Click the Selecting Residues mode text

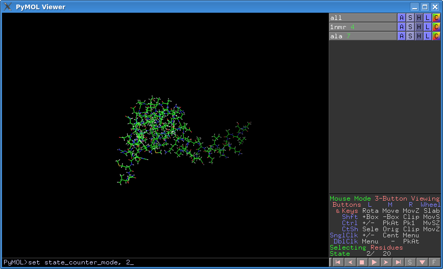click(366, 248)
